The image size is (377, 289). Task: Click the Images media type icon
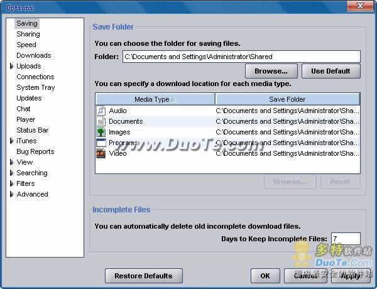coord(101,132)
